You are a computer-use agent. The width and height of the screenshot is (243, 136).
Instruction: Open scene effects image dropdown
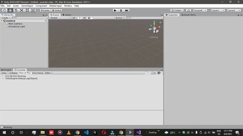coord(90,18)
